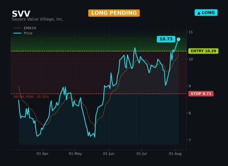Click the 01 Jul date axis label
The height and width of the screenshot is (166, 228).
pos(141,154)
